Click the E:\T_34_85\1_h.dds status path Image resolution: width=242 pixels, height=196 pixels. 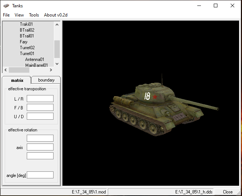coord(194,192)
